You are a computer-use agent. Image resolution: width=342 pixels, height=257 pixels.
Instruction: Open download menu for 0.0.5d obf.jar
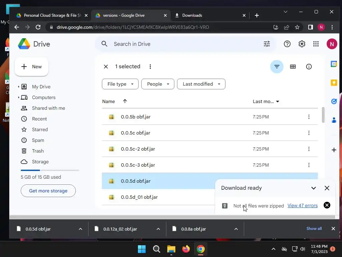point(80,229)
